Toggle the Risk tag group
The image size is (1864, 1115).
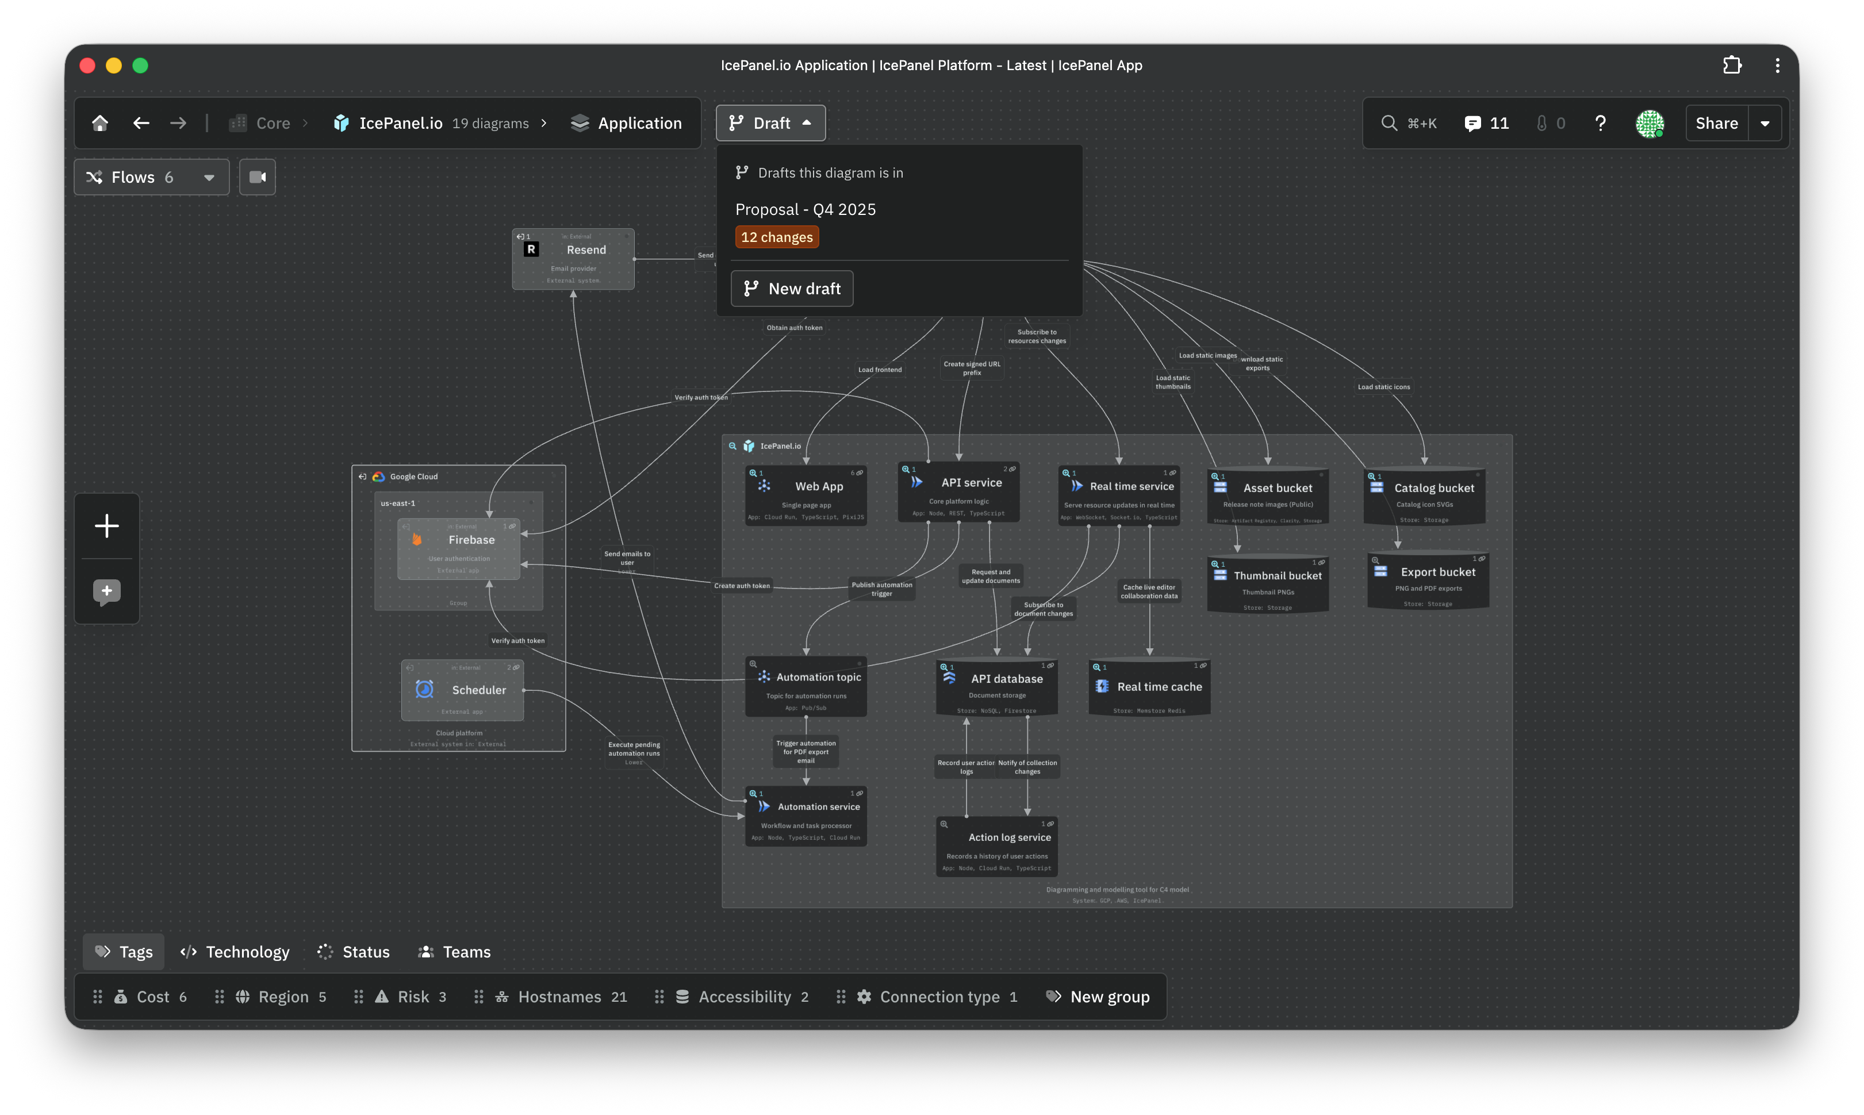tap(413, 997)
